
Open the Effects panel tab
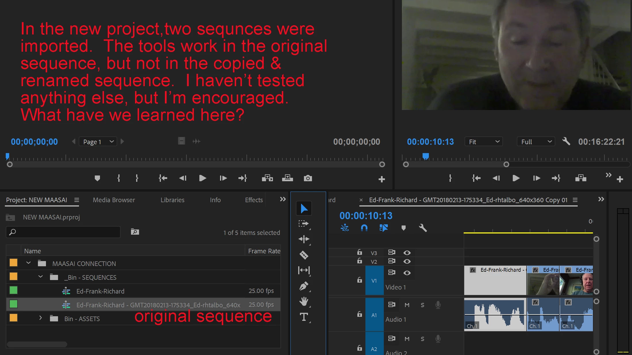(254, 200)
